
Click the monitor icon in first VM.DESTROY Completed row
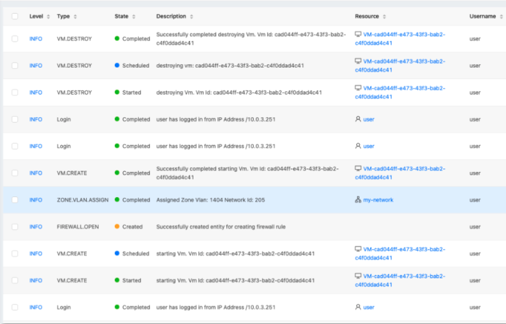pyautogui.click(x=358, y=34)
